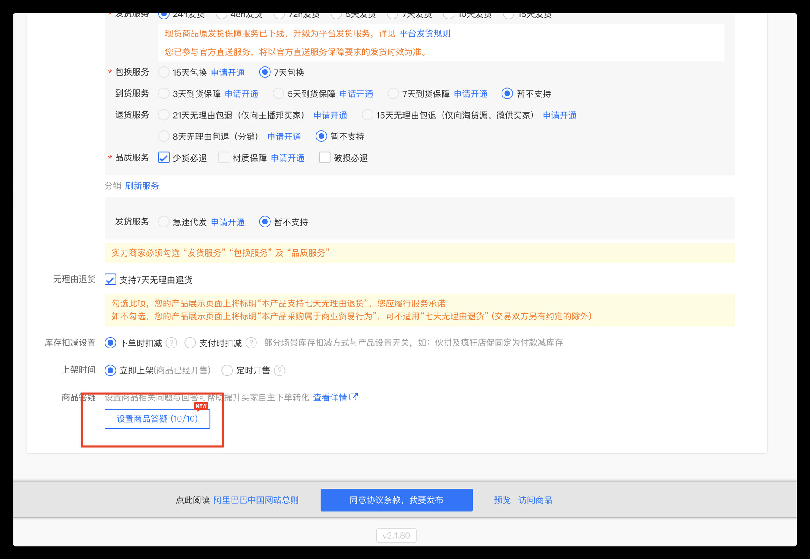Image resolution: width=810 pixels, height=559 pixels.
Task: Select 急速代发 shipping radio button
Action: click(164, 222)
